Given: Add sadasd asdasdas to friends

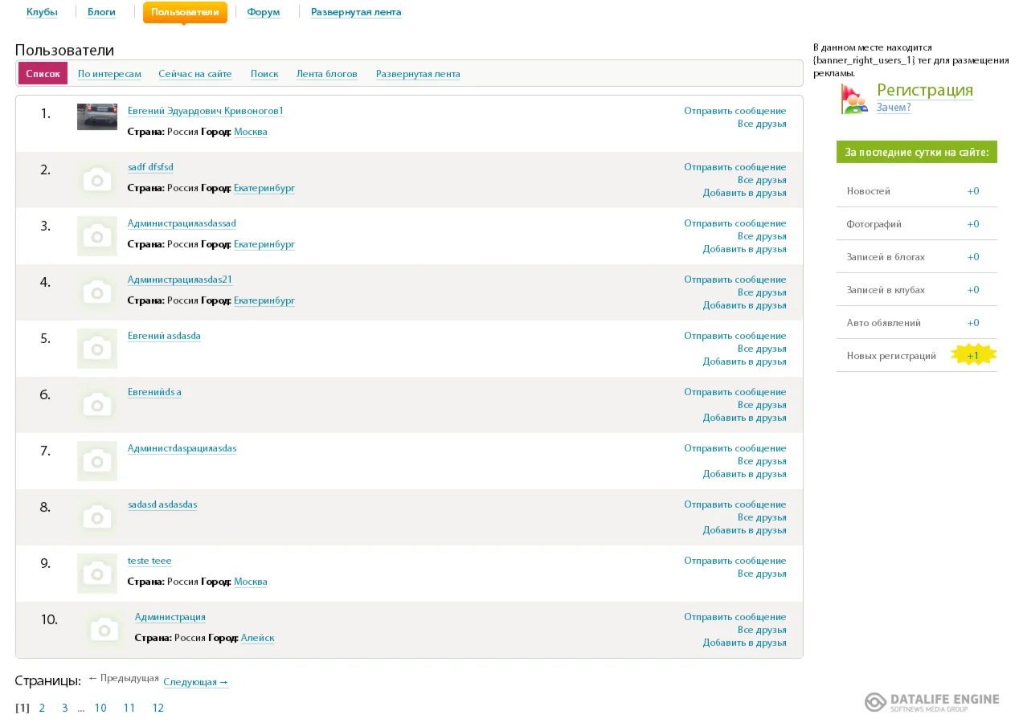Looking at the screenshot, I should coord(745,530).
